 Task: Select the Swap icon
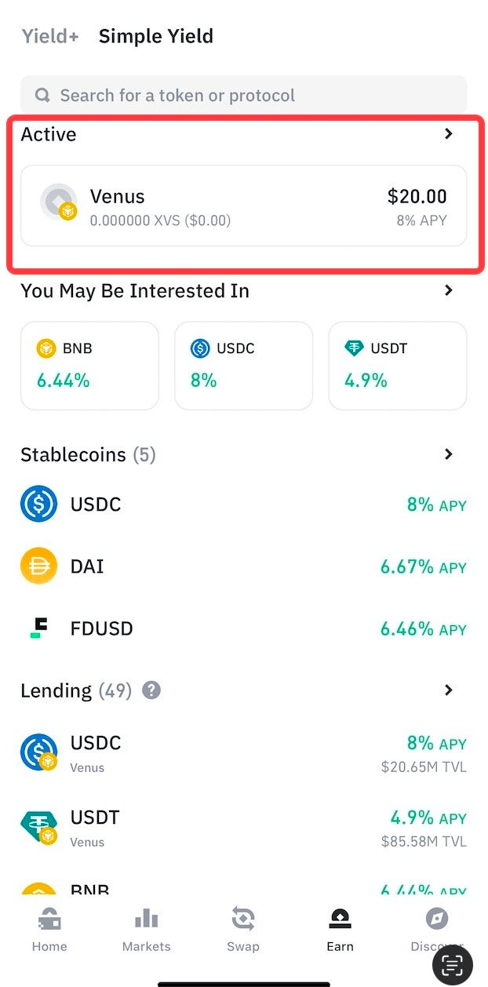[243, 926]
